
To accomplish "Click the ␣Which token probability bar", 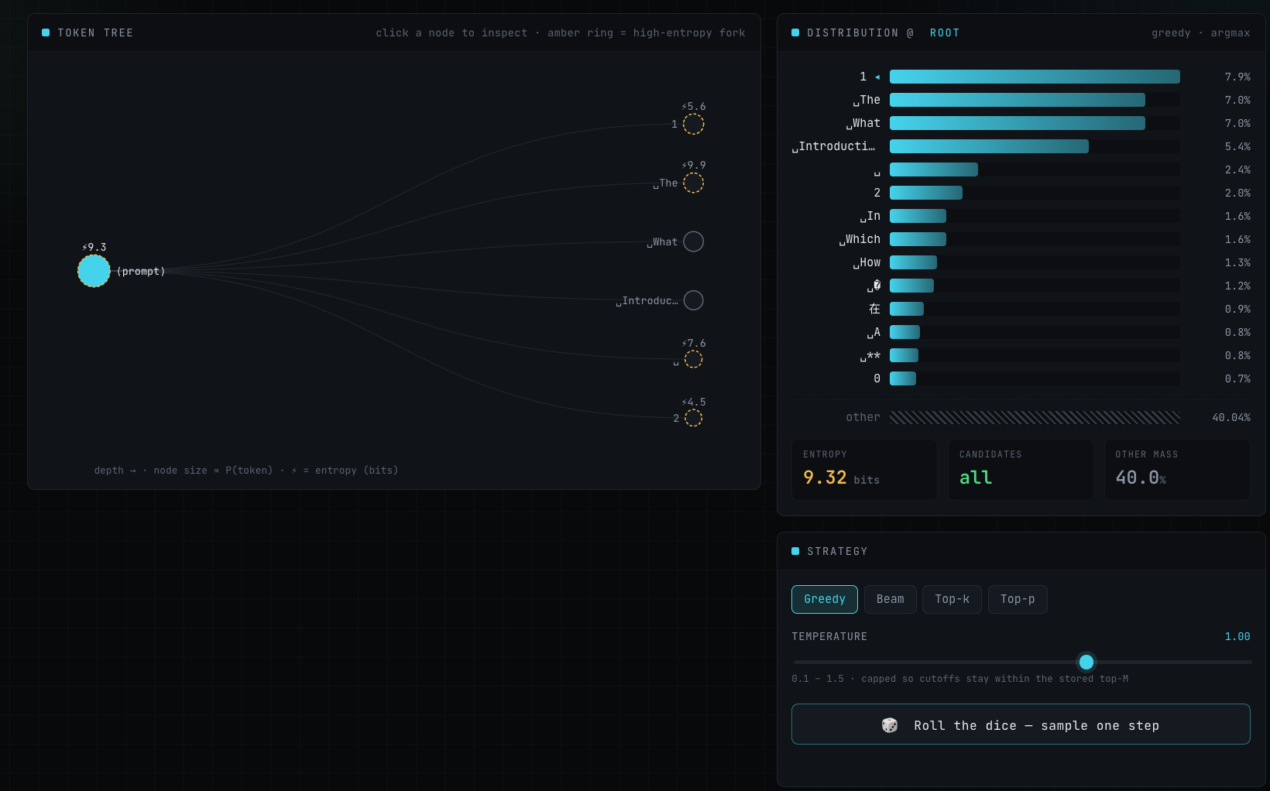I will pos(1035,239).
